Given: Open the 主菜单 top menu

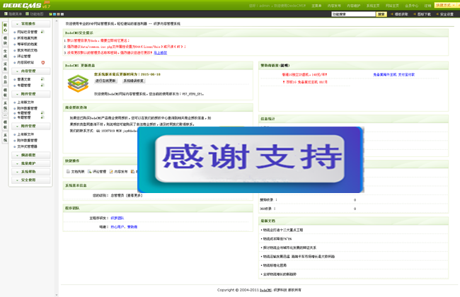Looking at the screenshot, I should pyautogui.click(x=316, y=6).
